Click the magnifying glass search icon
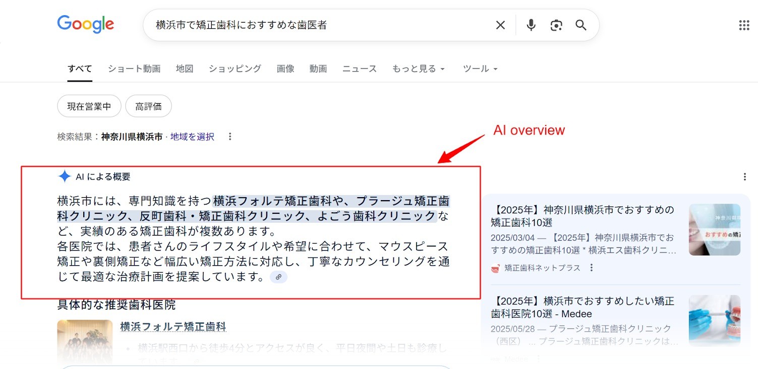Screen dimensions: 758x369 tap(581, 25)
